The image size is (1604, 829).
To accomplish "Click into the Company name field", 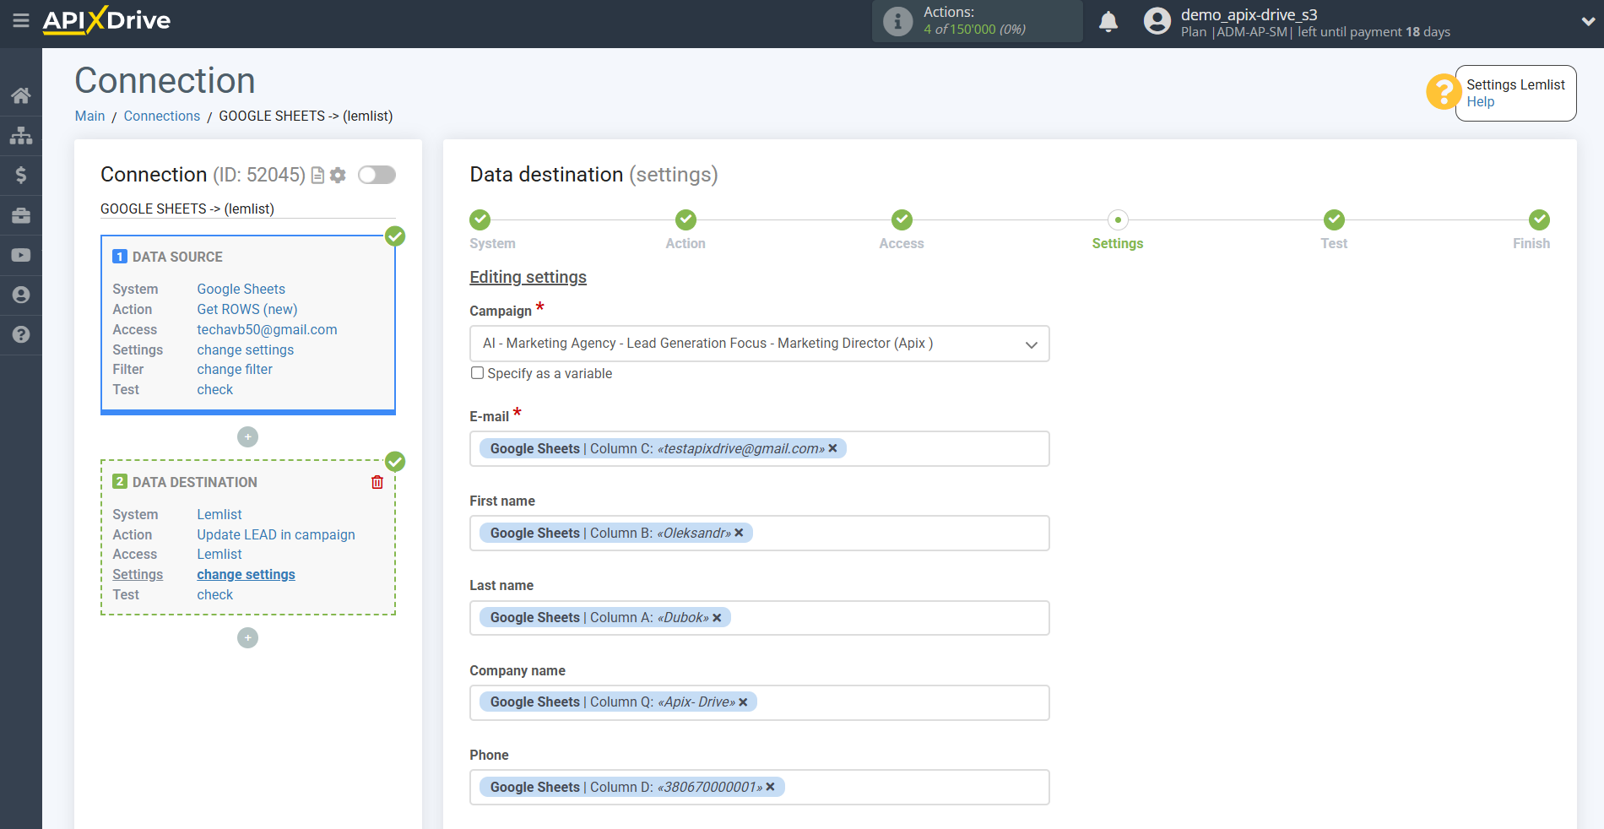I will tap(760, 702).
